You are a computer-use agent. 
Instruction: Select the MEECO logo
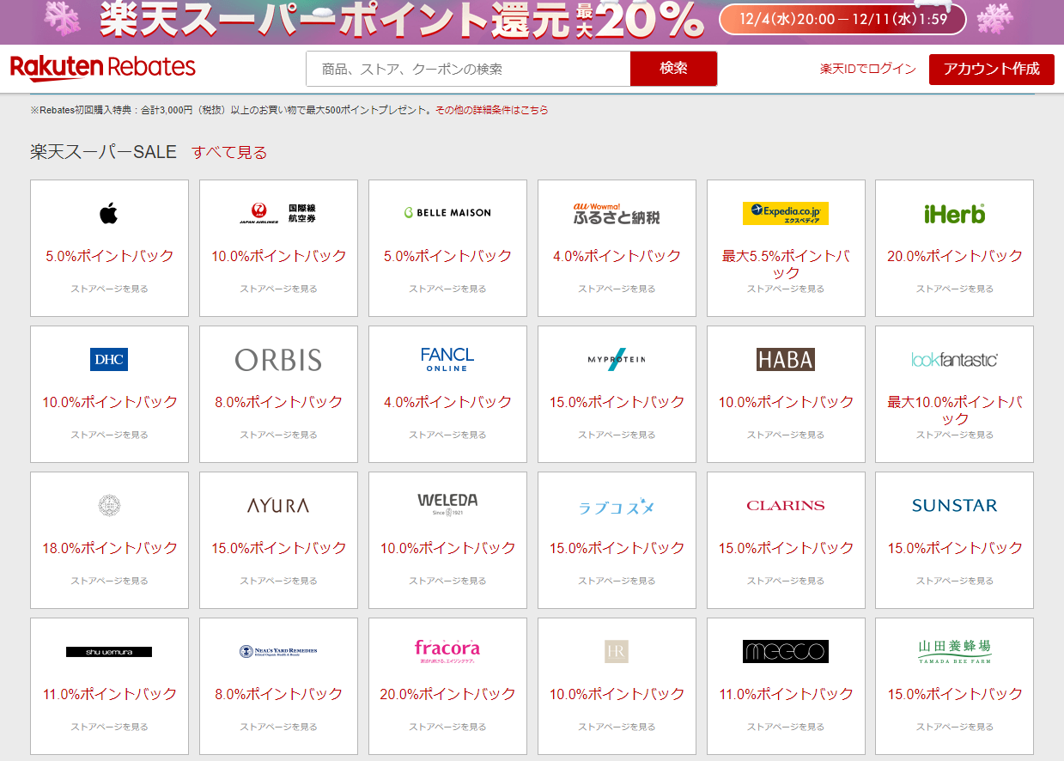click(x=785, y=651)
